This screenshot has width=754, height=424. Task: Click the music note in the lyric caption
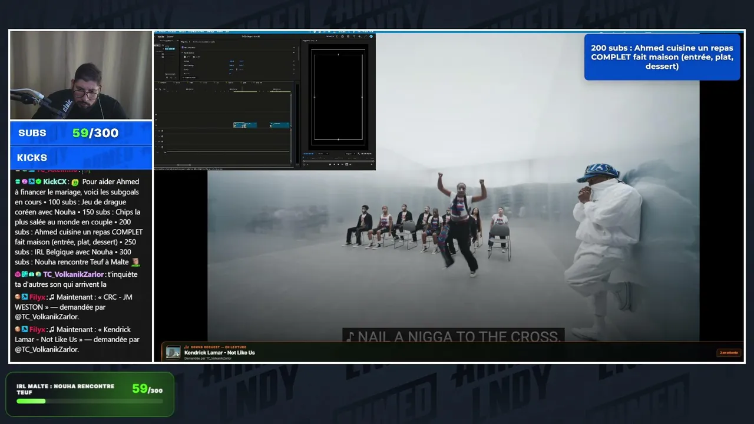350,337
